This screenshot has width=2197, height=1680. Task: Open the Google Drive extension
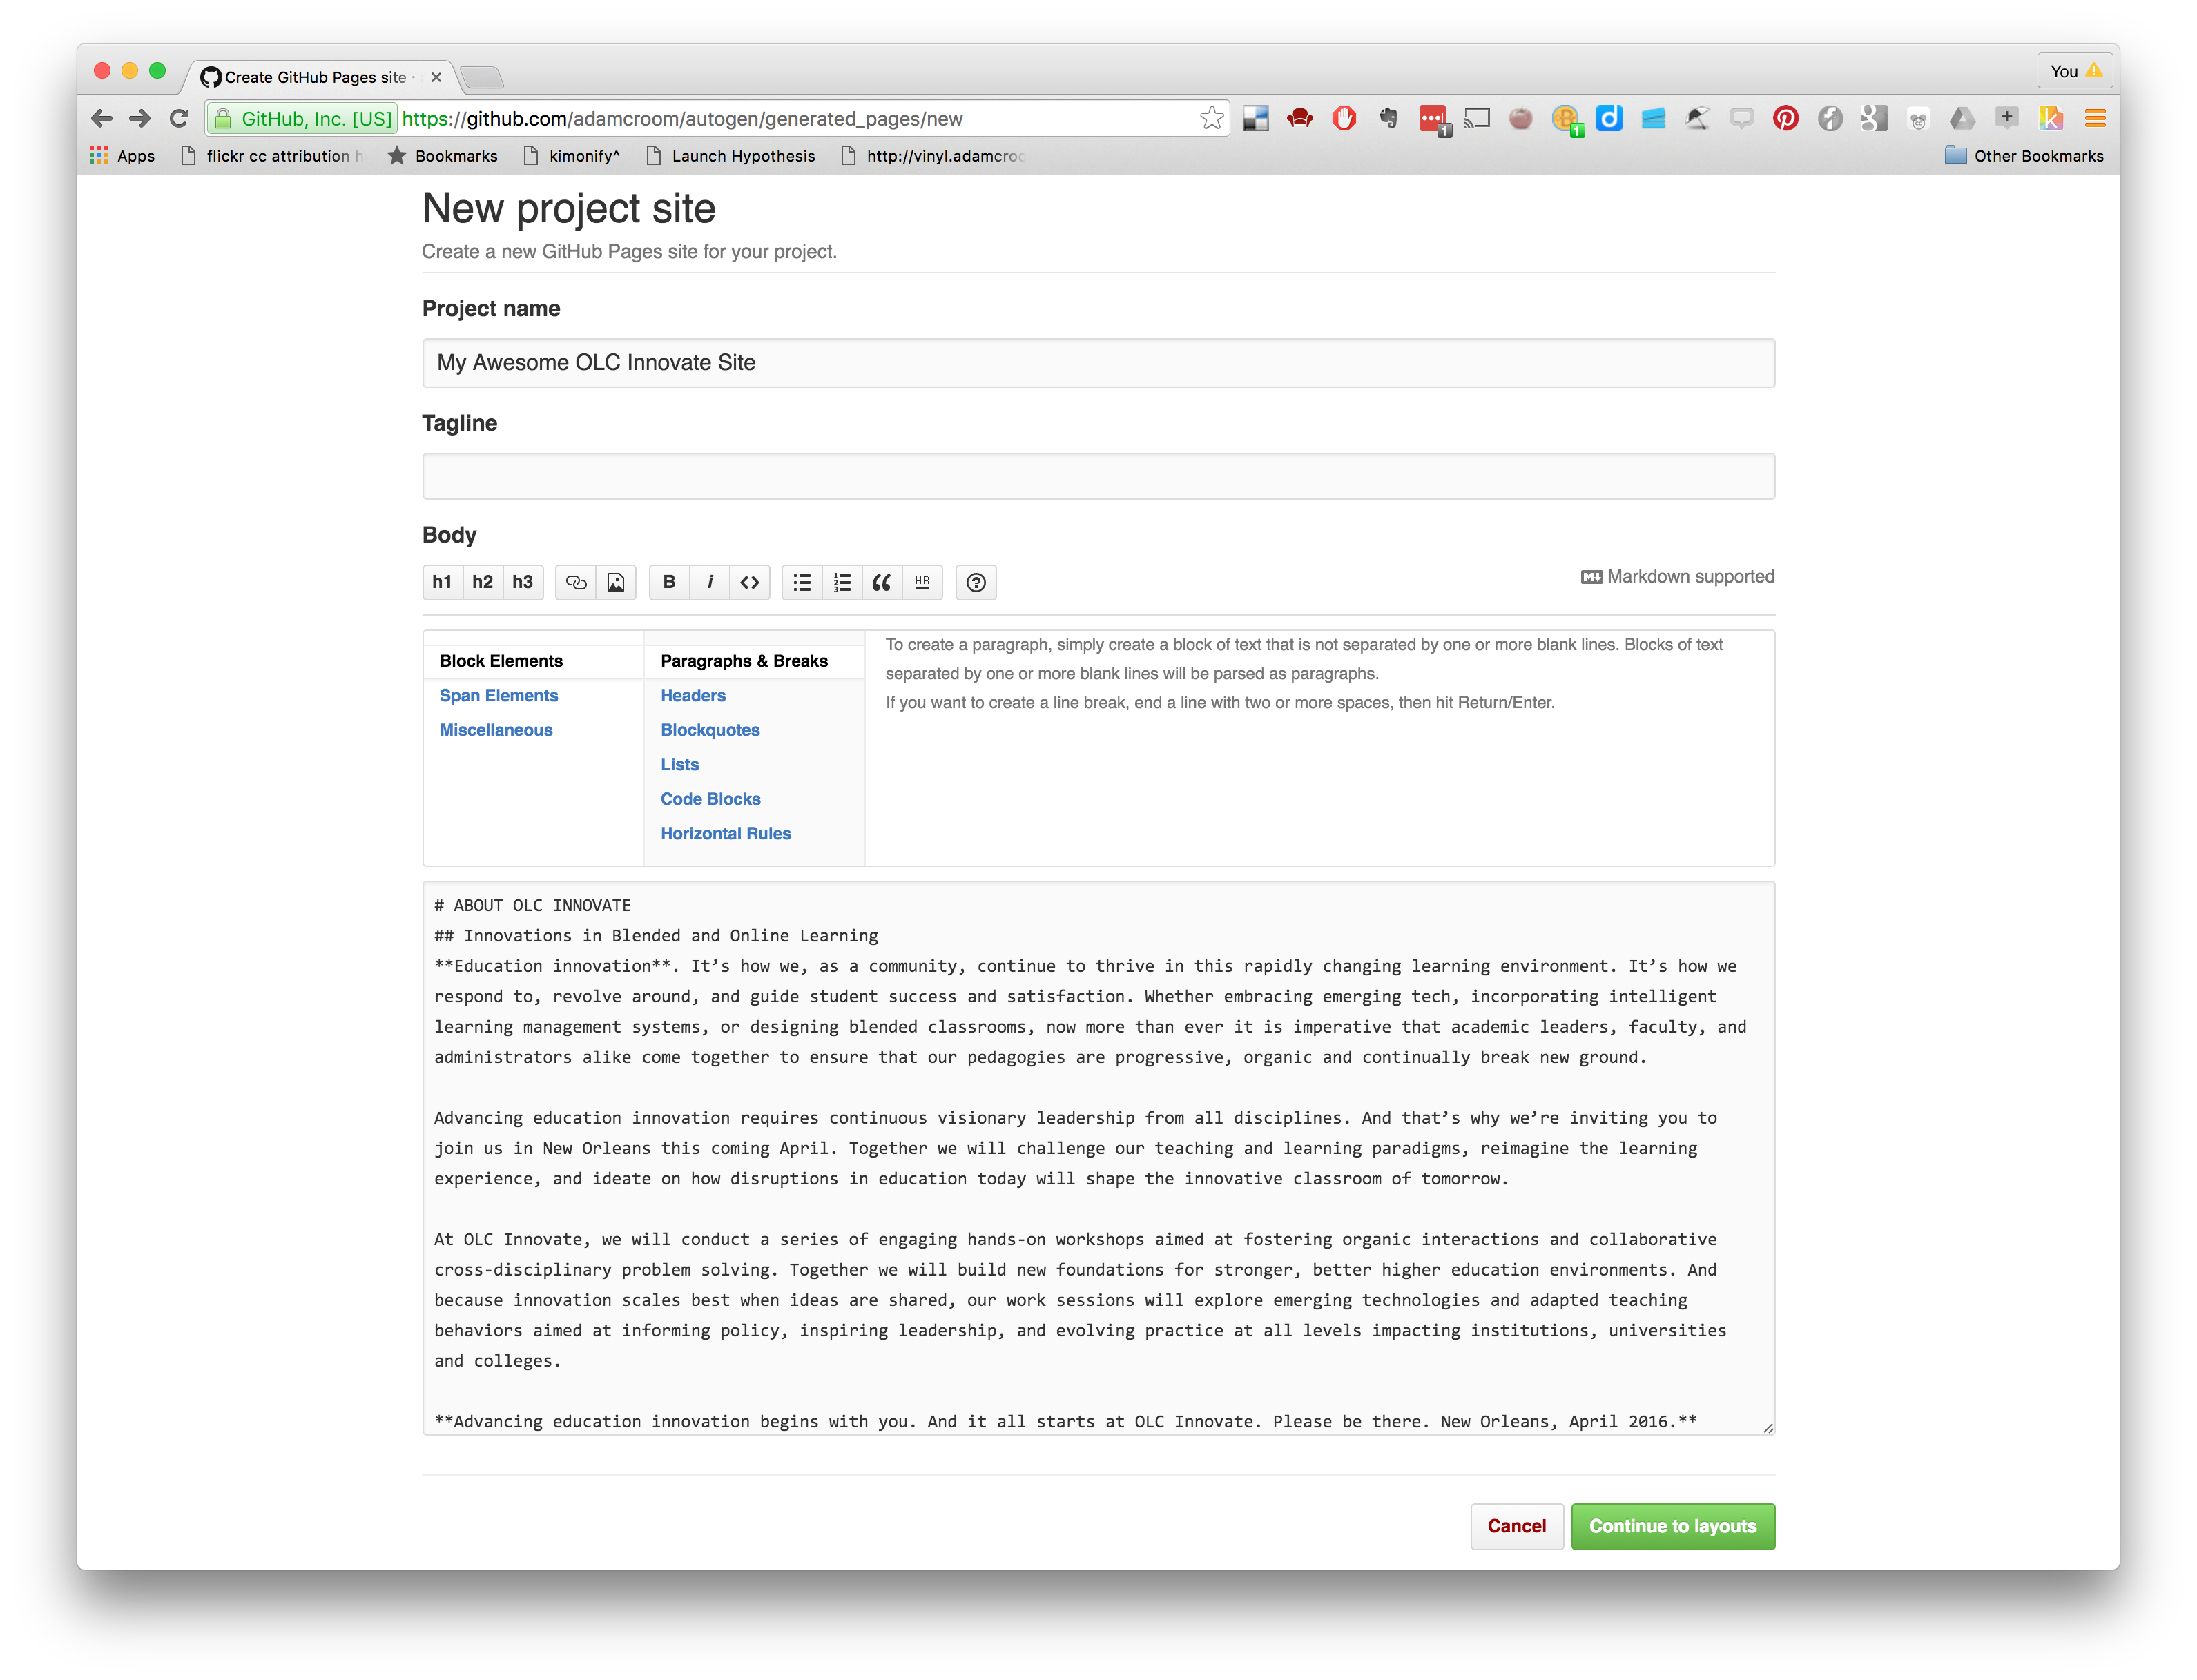(x=1962, y=119)
